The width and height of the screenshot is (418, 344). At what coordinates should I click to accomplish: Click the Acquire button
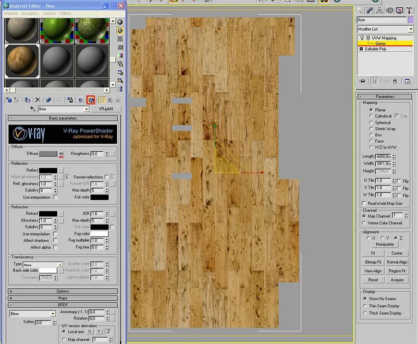pyautogui.click(x=397, y=280)
